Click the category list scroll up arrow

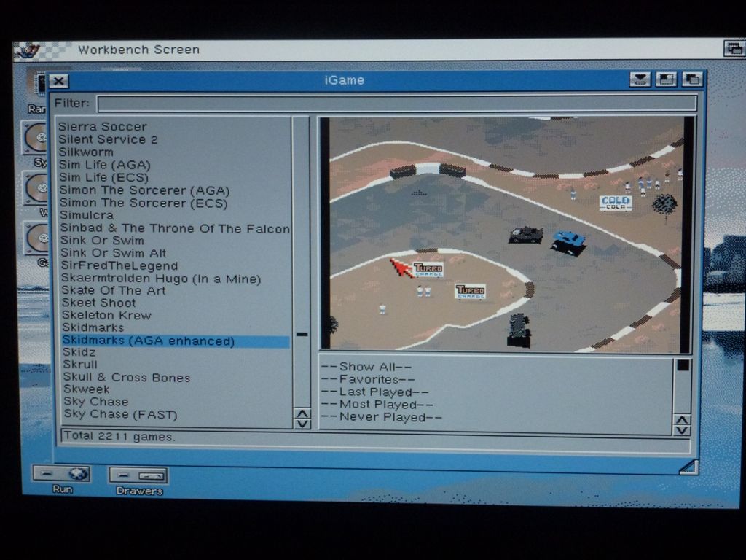[682, 420]
